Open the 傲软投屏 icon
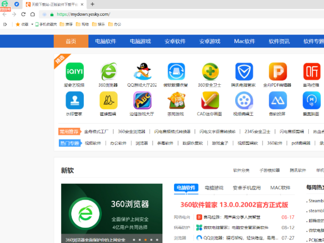The image size is (324, 243). [x=278, y=100]
